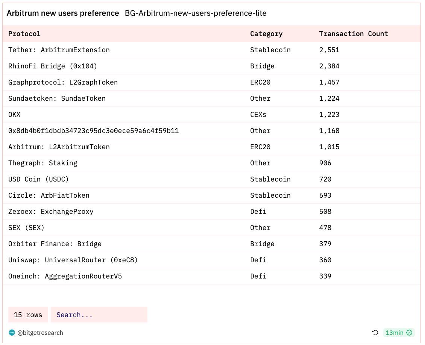Click Other category in Thegraph row
Viewport: 425px width, 345px height.
pos(260,163)
